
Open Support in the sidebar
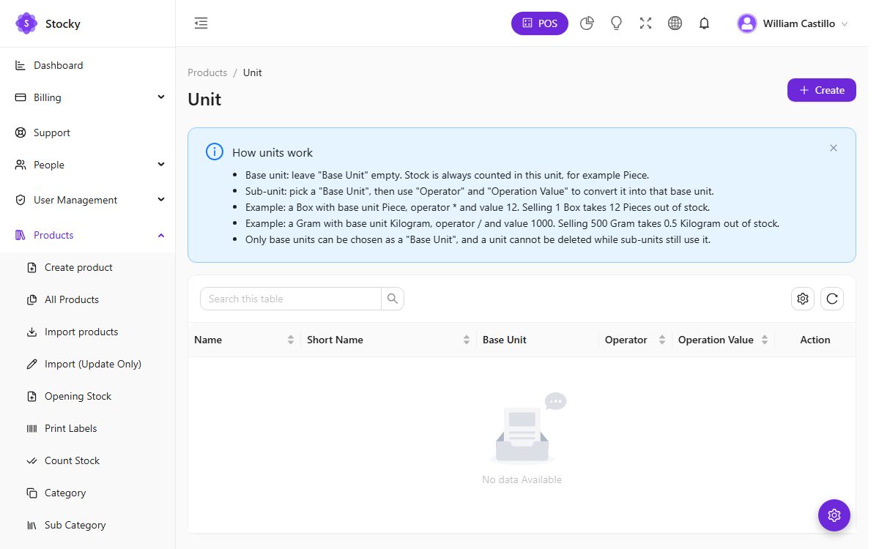(x=88, y=132)
